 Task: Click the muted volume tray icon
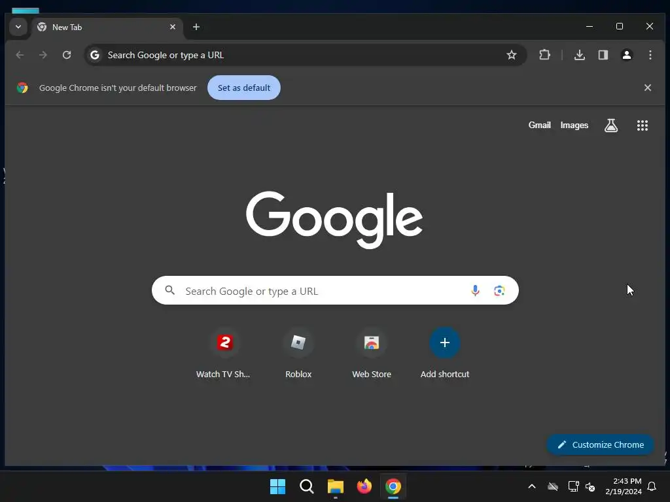pyautogui.click(x=590, y=486)
